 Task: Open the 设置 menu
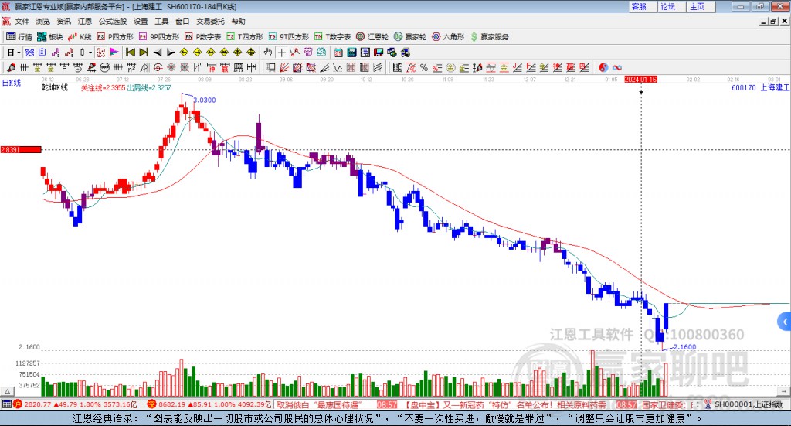[x=141, y=21]
